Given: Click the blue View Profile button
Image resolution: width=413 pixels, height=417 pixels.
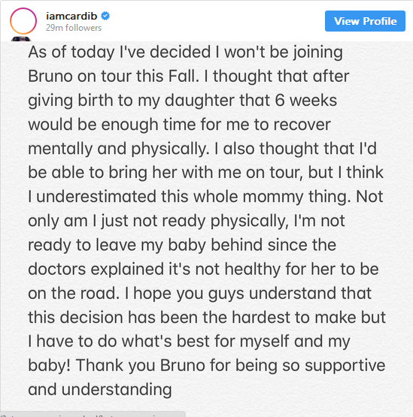Looking at the screenshot, I should 365,21.
